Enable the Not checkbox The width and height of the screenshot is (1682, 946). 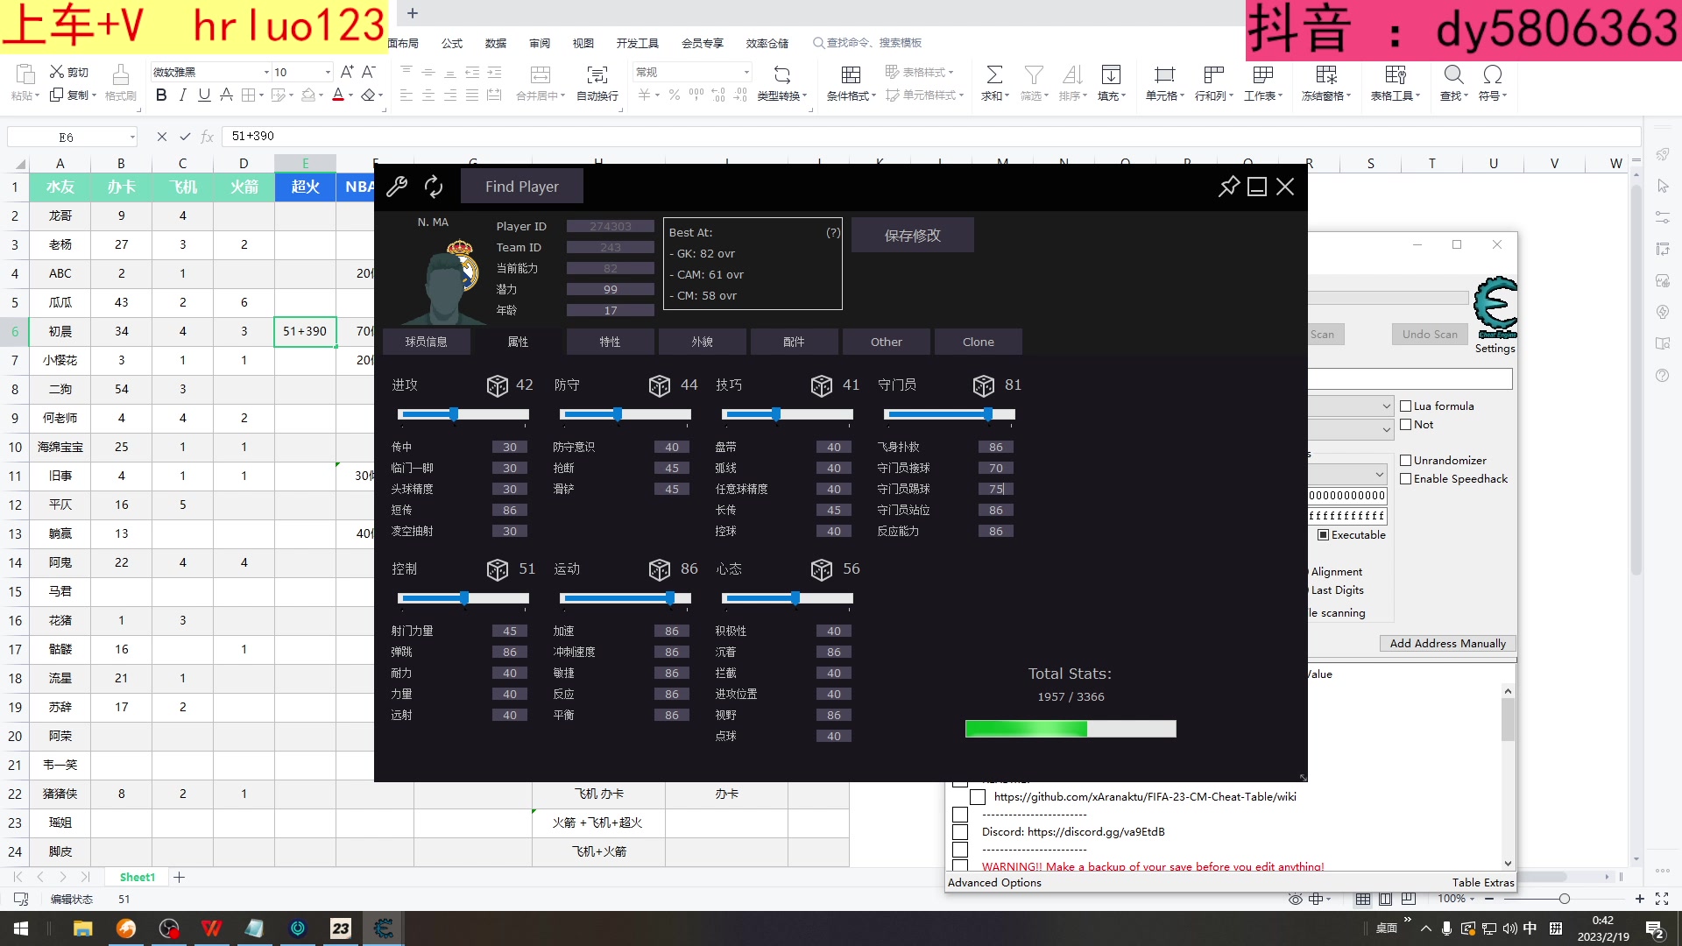pyautogui.click(x=1405, y=425)
